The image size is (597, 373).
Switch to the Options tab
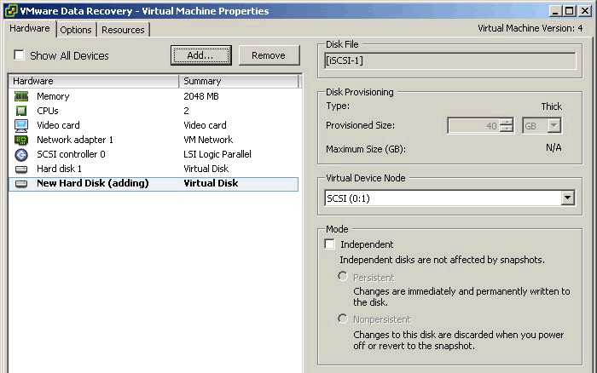point(76,30)
